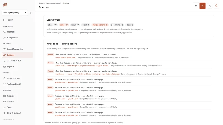Expand the Developer section

click(9, 119)
